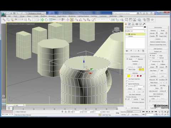Expand the Soft Selection rollout

(x=135, y=108)
